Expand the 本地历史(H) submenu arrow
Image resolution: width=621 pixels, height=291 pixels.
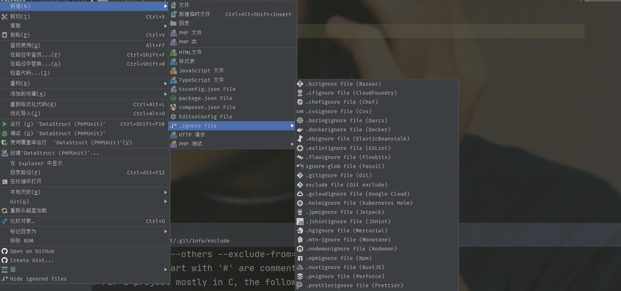[166, 192]
